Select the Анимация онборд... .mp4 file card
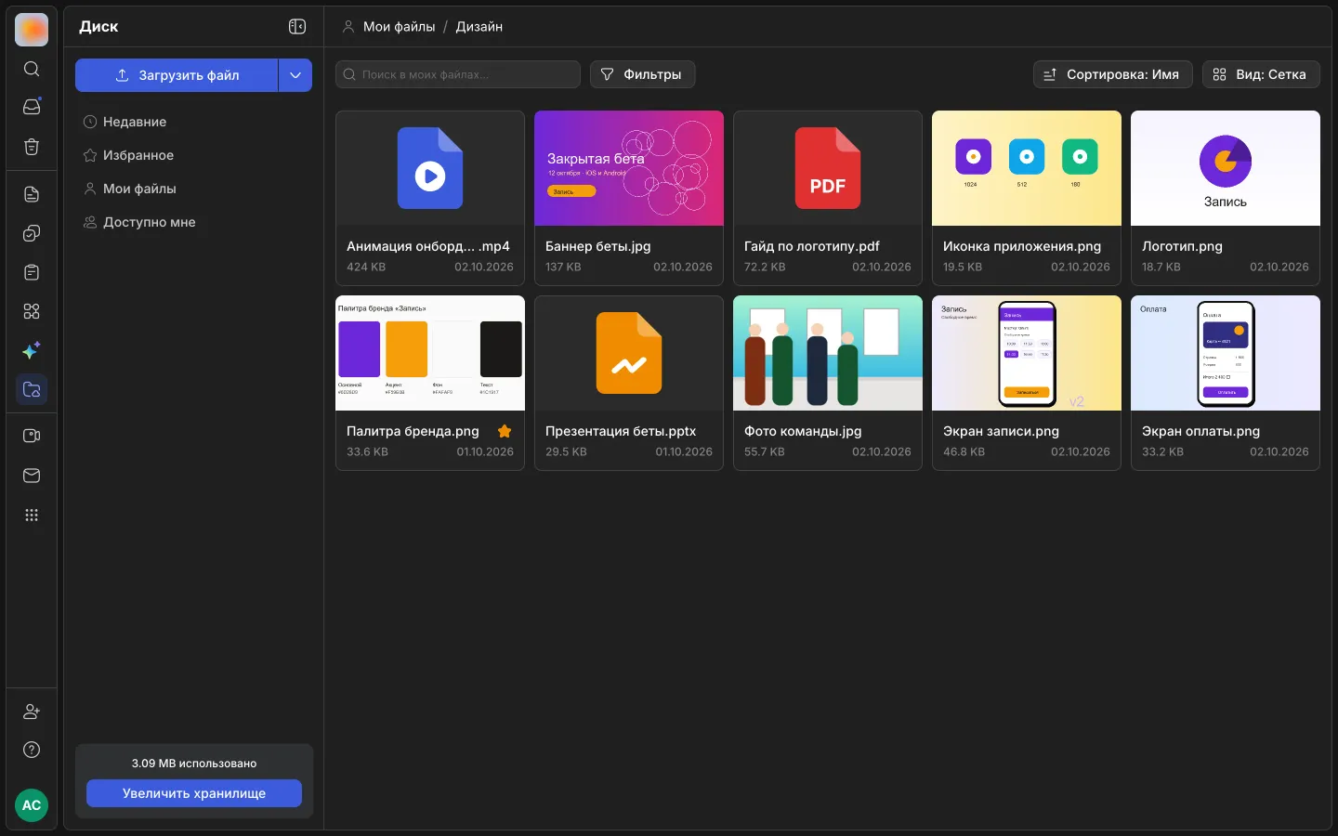The width and height of the screenshot is (1338, 836). click(430, 198)
